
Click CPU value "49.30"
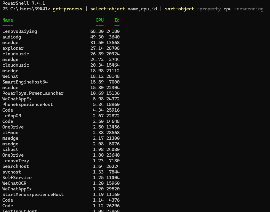point(97,37)
